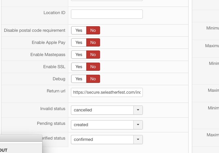Turn on Enable Masterpass with Yes
Screen dimensions: 219x153
click(x=79, y=55)
